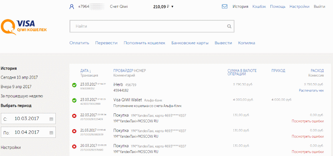Click the РАСХОД column header
Viewport: 333px width, 156px height.
click(317, 71)
